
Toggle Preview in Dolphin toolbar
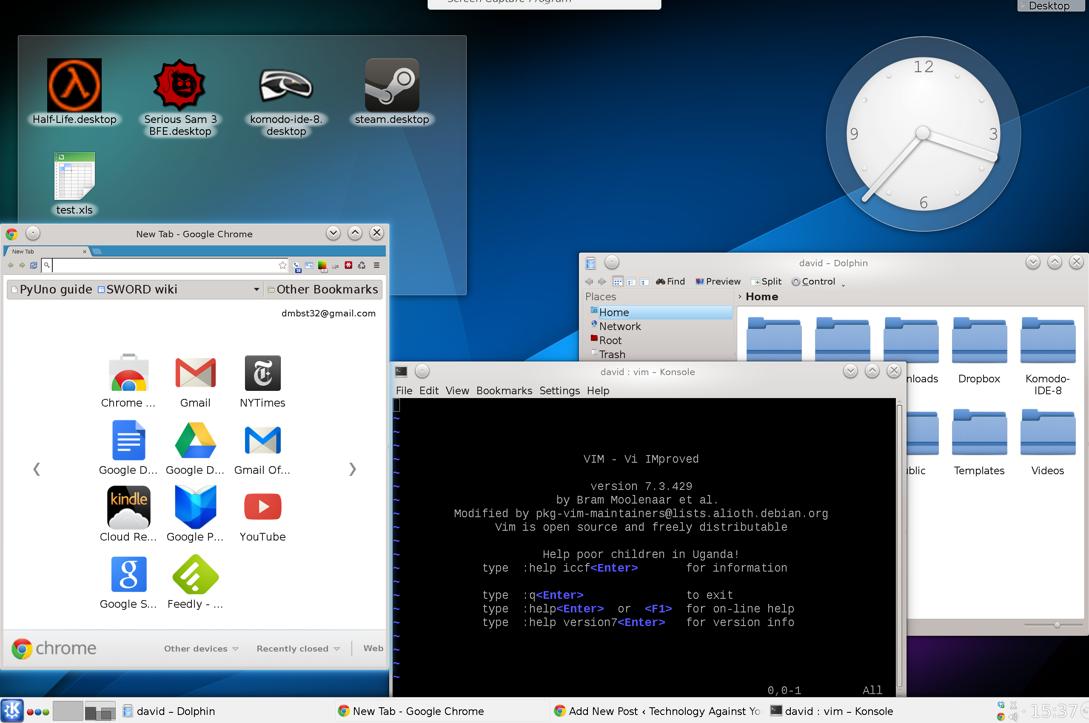[718, 282]
